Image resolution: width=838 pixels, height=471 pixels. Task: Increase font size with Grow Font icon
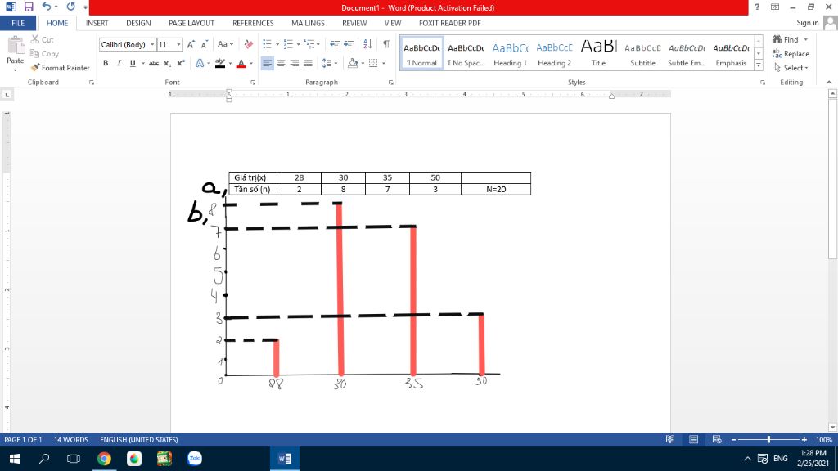(x=191, y=44)
